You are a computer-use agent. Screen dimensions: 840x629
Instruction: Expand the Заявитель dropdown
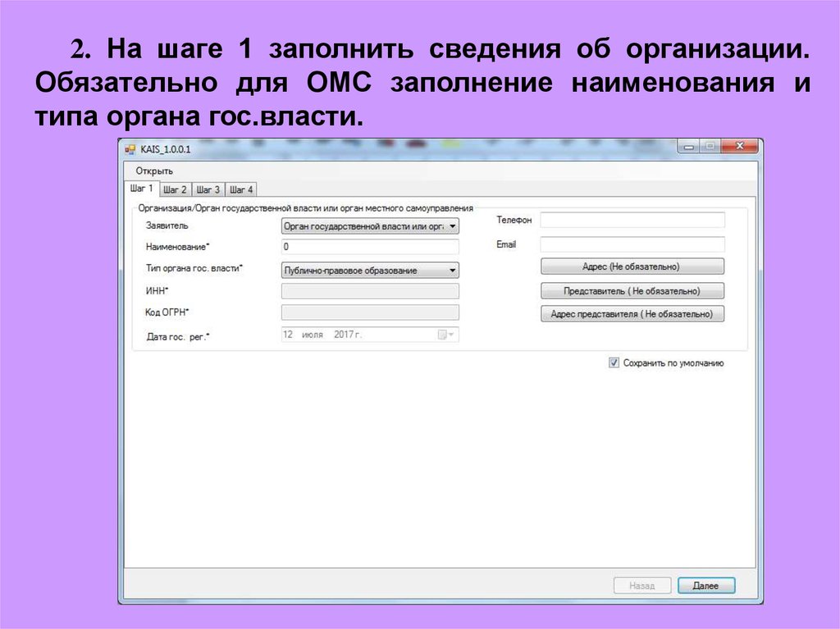[453, 226]
